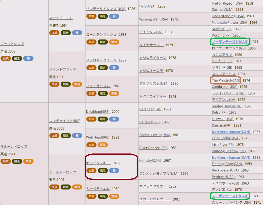Open Sadler's Wells(USA) link
The height and width of the screenshot is (205, 263).
pyautogui.click(x=155, y=135)
